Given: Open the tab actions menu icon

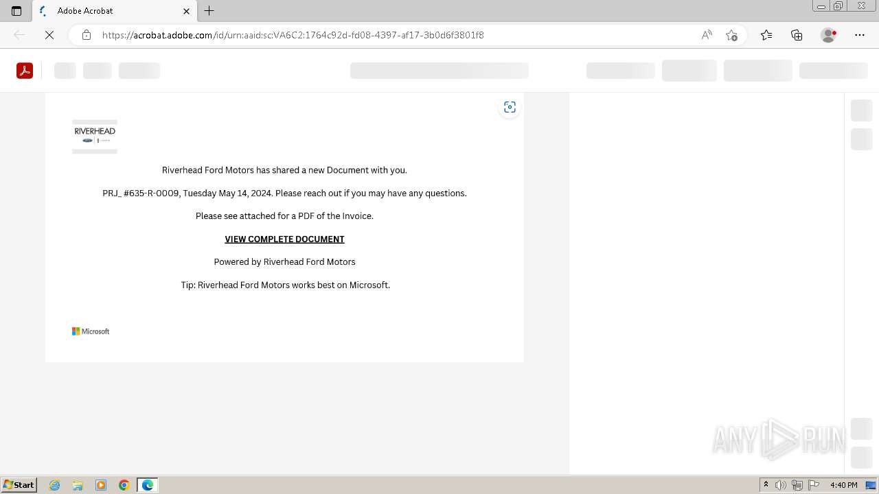Looking at the screenshot, I should point(16,11).
